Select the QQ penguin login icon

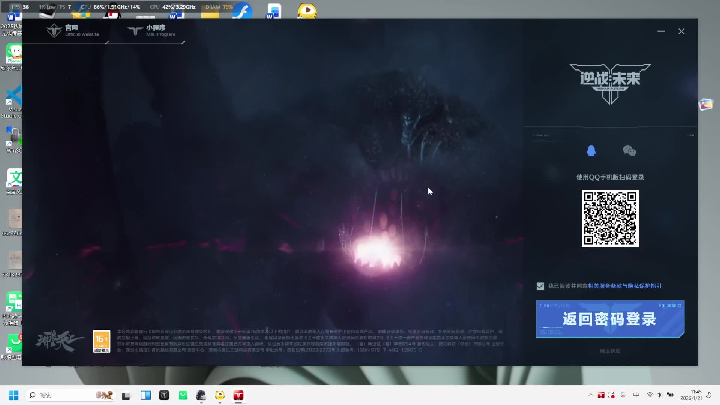(x=591, y=151)
